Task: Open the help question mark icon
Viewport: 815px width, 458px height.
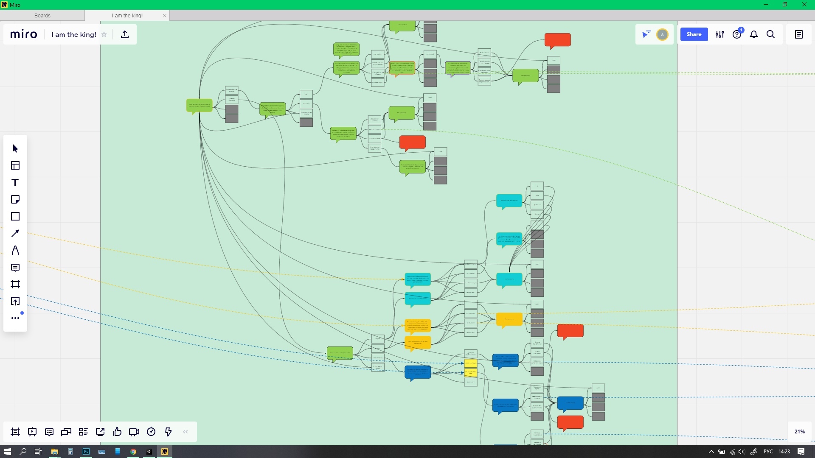Action: pos(737,34)
